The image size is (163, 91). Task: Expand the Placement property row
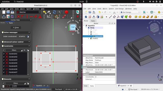click(84, 70)
